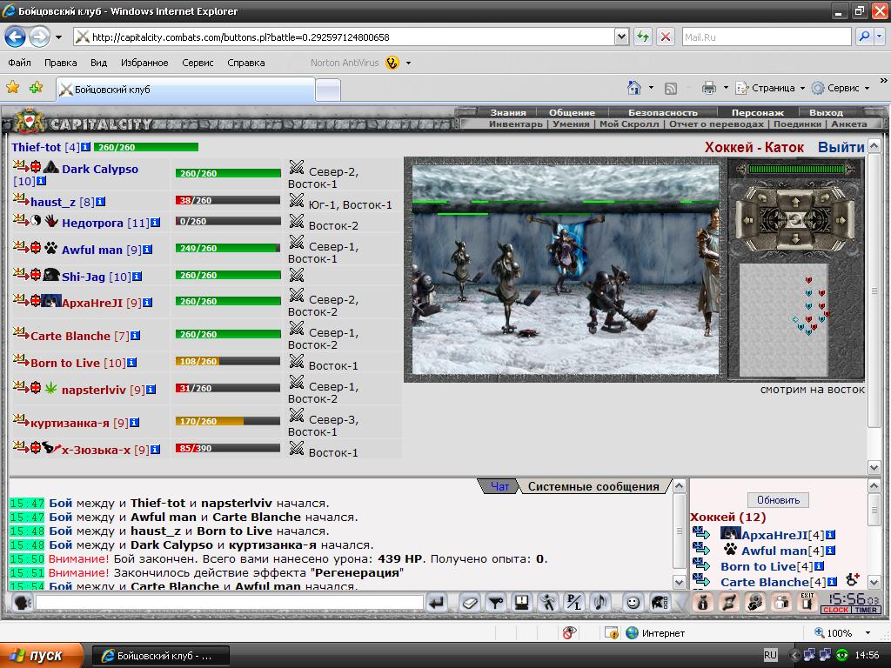This screenshot has height=668, width=891.
Task: Open the recent pages dropdown next to Forward
Action: pos(58,37)
